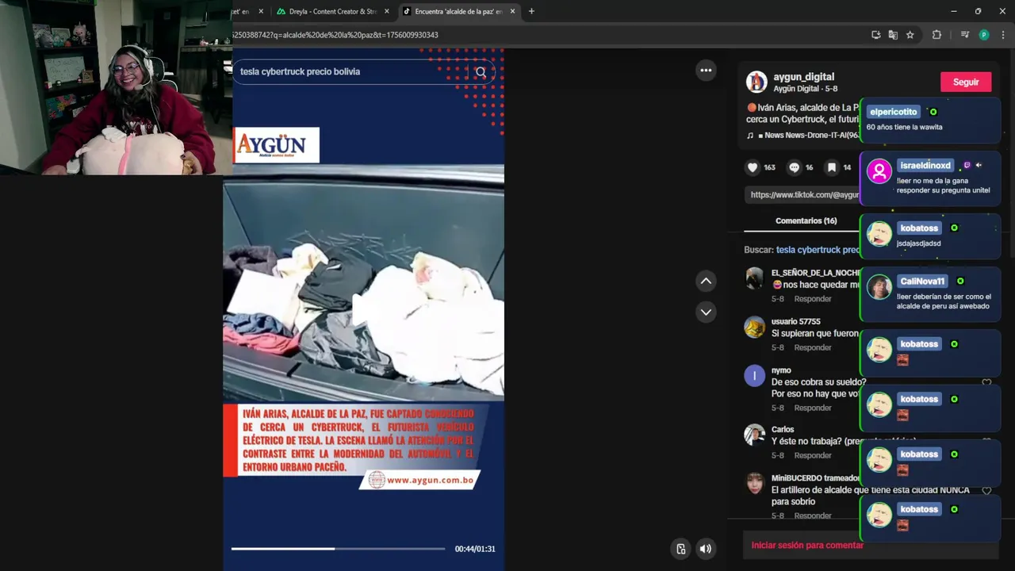Bookmark this page with the star icon
1015x571 pixels.
point(910,35)
